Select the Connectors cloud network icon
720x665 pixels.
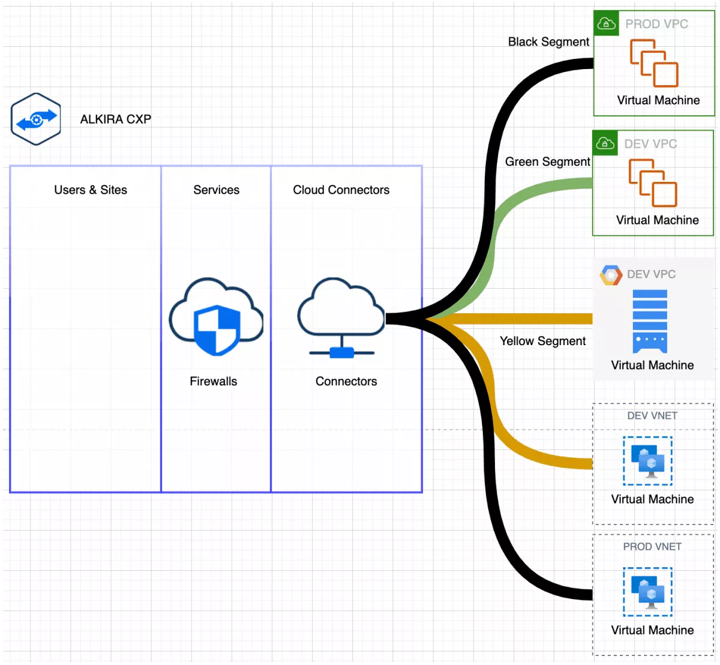(342, 318)
